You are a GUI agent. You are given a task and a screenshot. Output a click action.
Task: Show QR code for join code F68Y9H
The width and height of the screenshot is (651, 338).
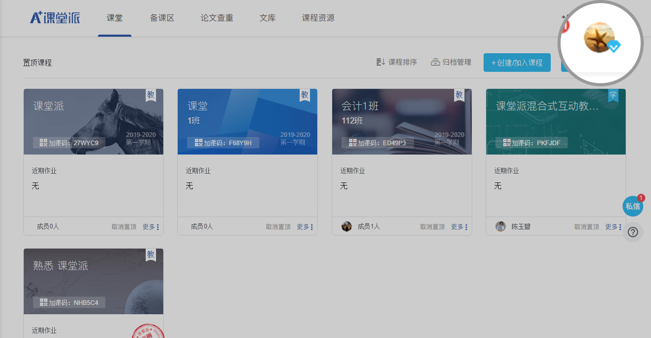198,143
